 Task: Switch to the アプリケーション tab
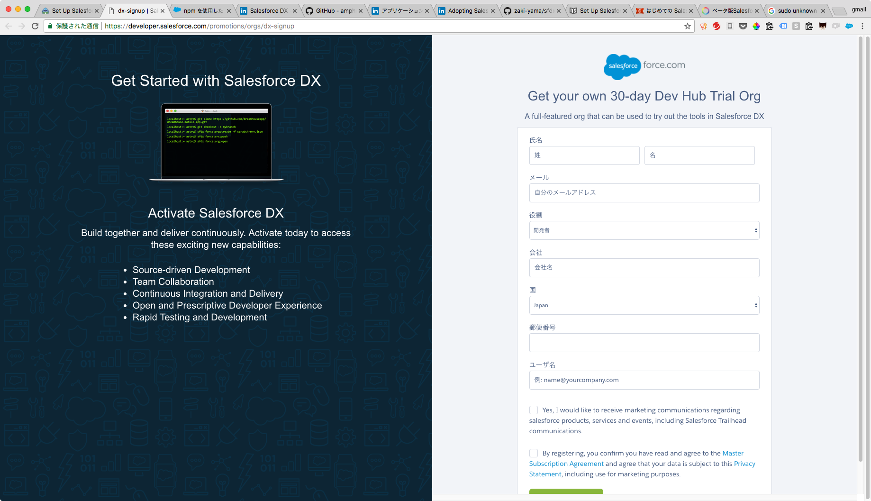401,11
